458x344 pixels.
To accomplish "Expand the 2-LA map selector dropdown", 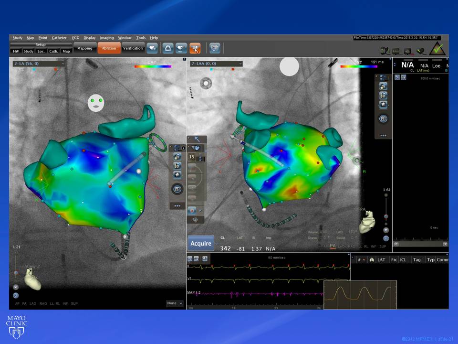I will pyautogui.click(x=39, y=63).
